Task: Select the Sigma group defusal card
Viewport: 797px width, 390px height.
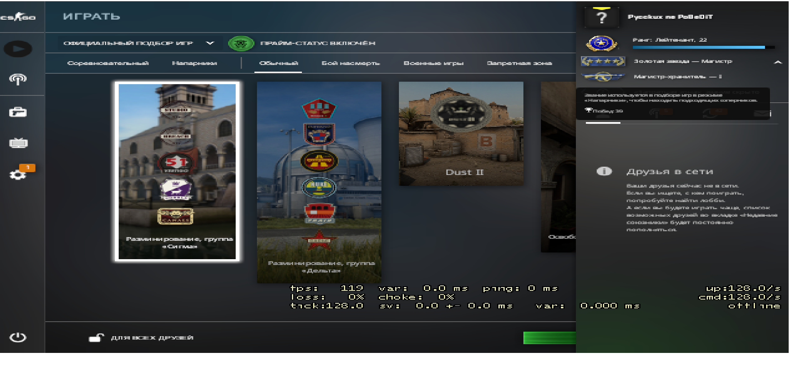Action: point(177,172)
